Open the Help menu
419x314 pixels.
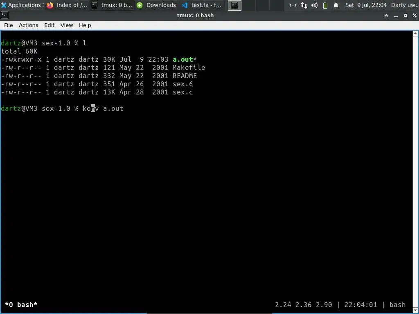click(85, 25)
